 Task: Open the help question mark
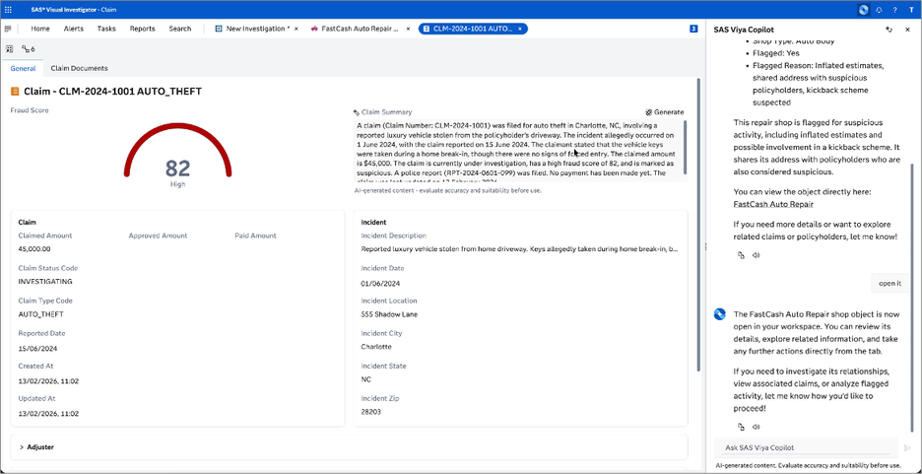[x=895, y=10]
